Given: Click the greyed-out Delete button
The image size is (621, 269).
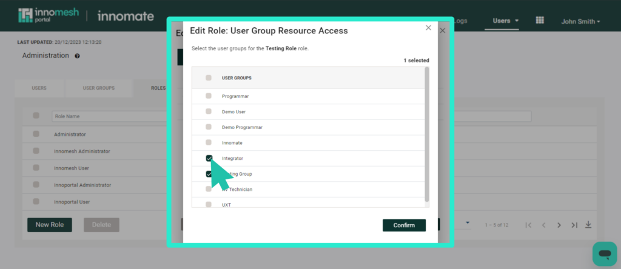Looking at the screenshot, I should pos(101,225).
